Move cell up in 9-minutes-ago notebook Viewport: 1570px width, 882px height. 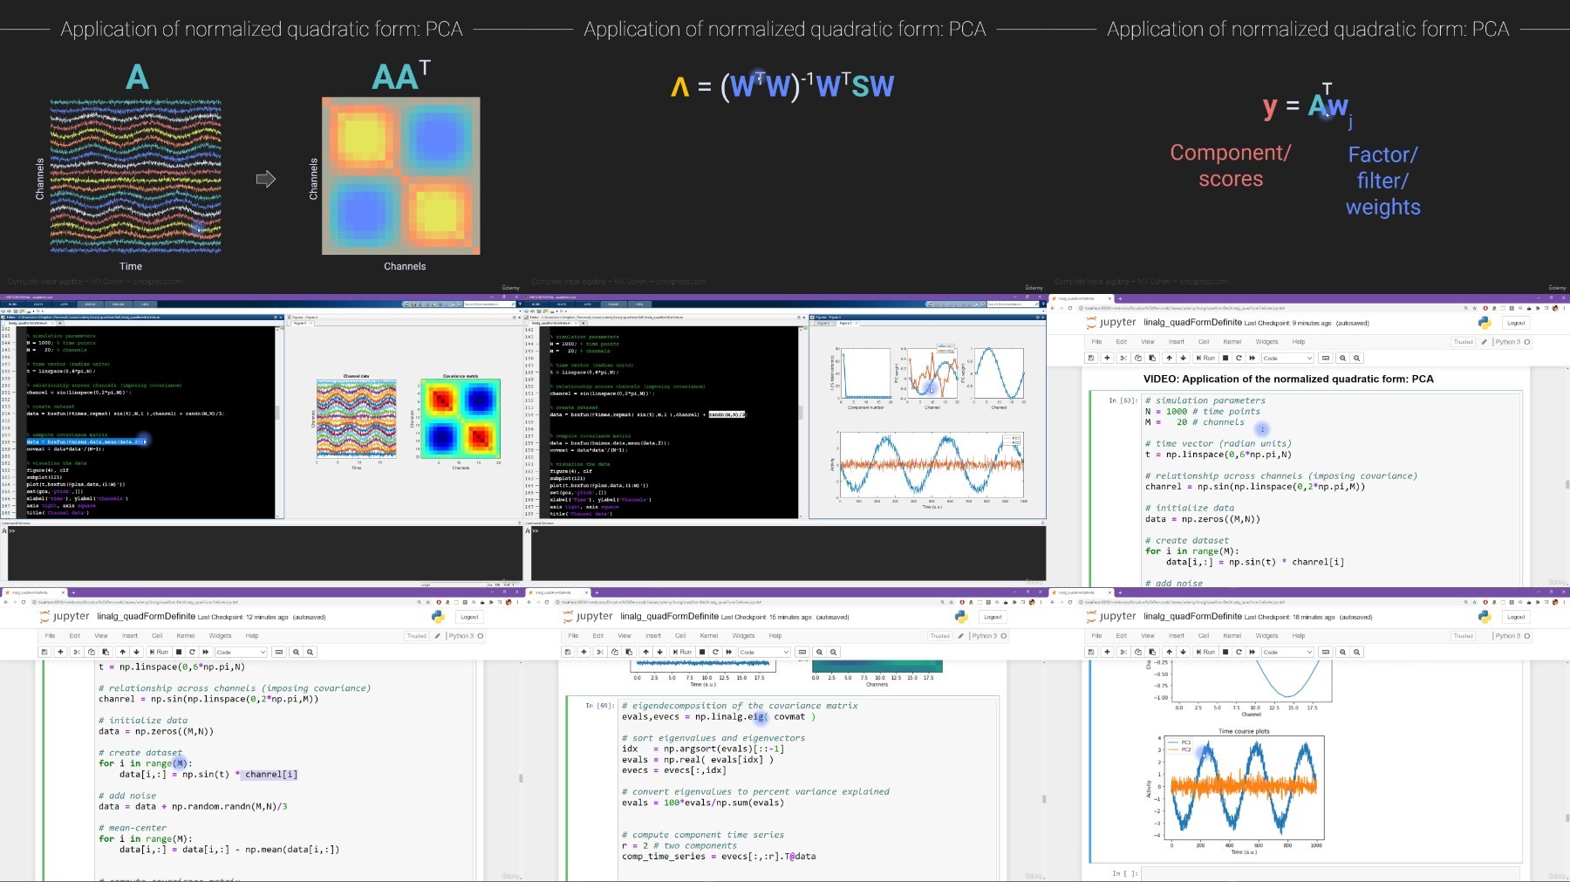click(x=1169, y=358)
